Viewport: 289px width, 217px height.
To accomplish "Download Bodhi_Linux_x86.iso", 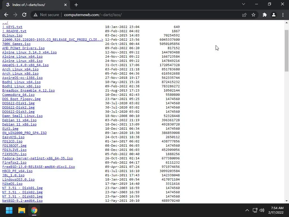I will pos(21,86).
